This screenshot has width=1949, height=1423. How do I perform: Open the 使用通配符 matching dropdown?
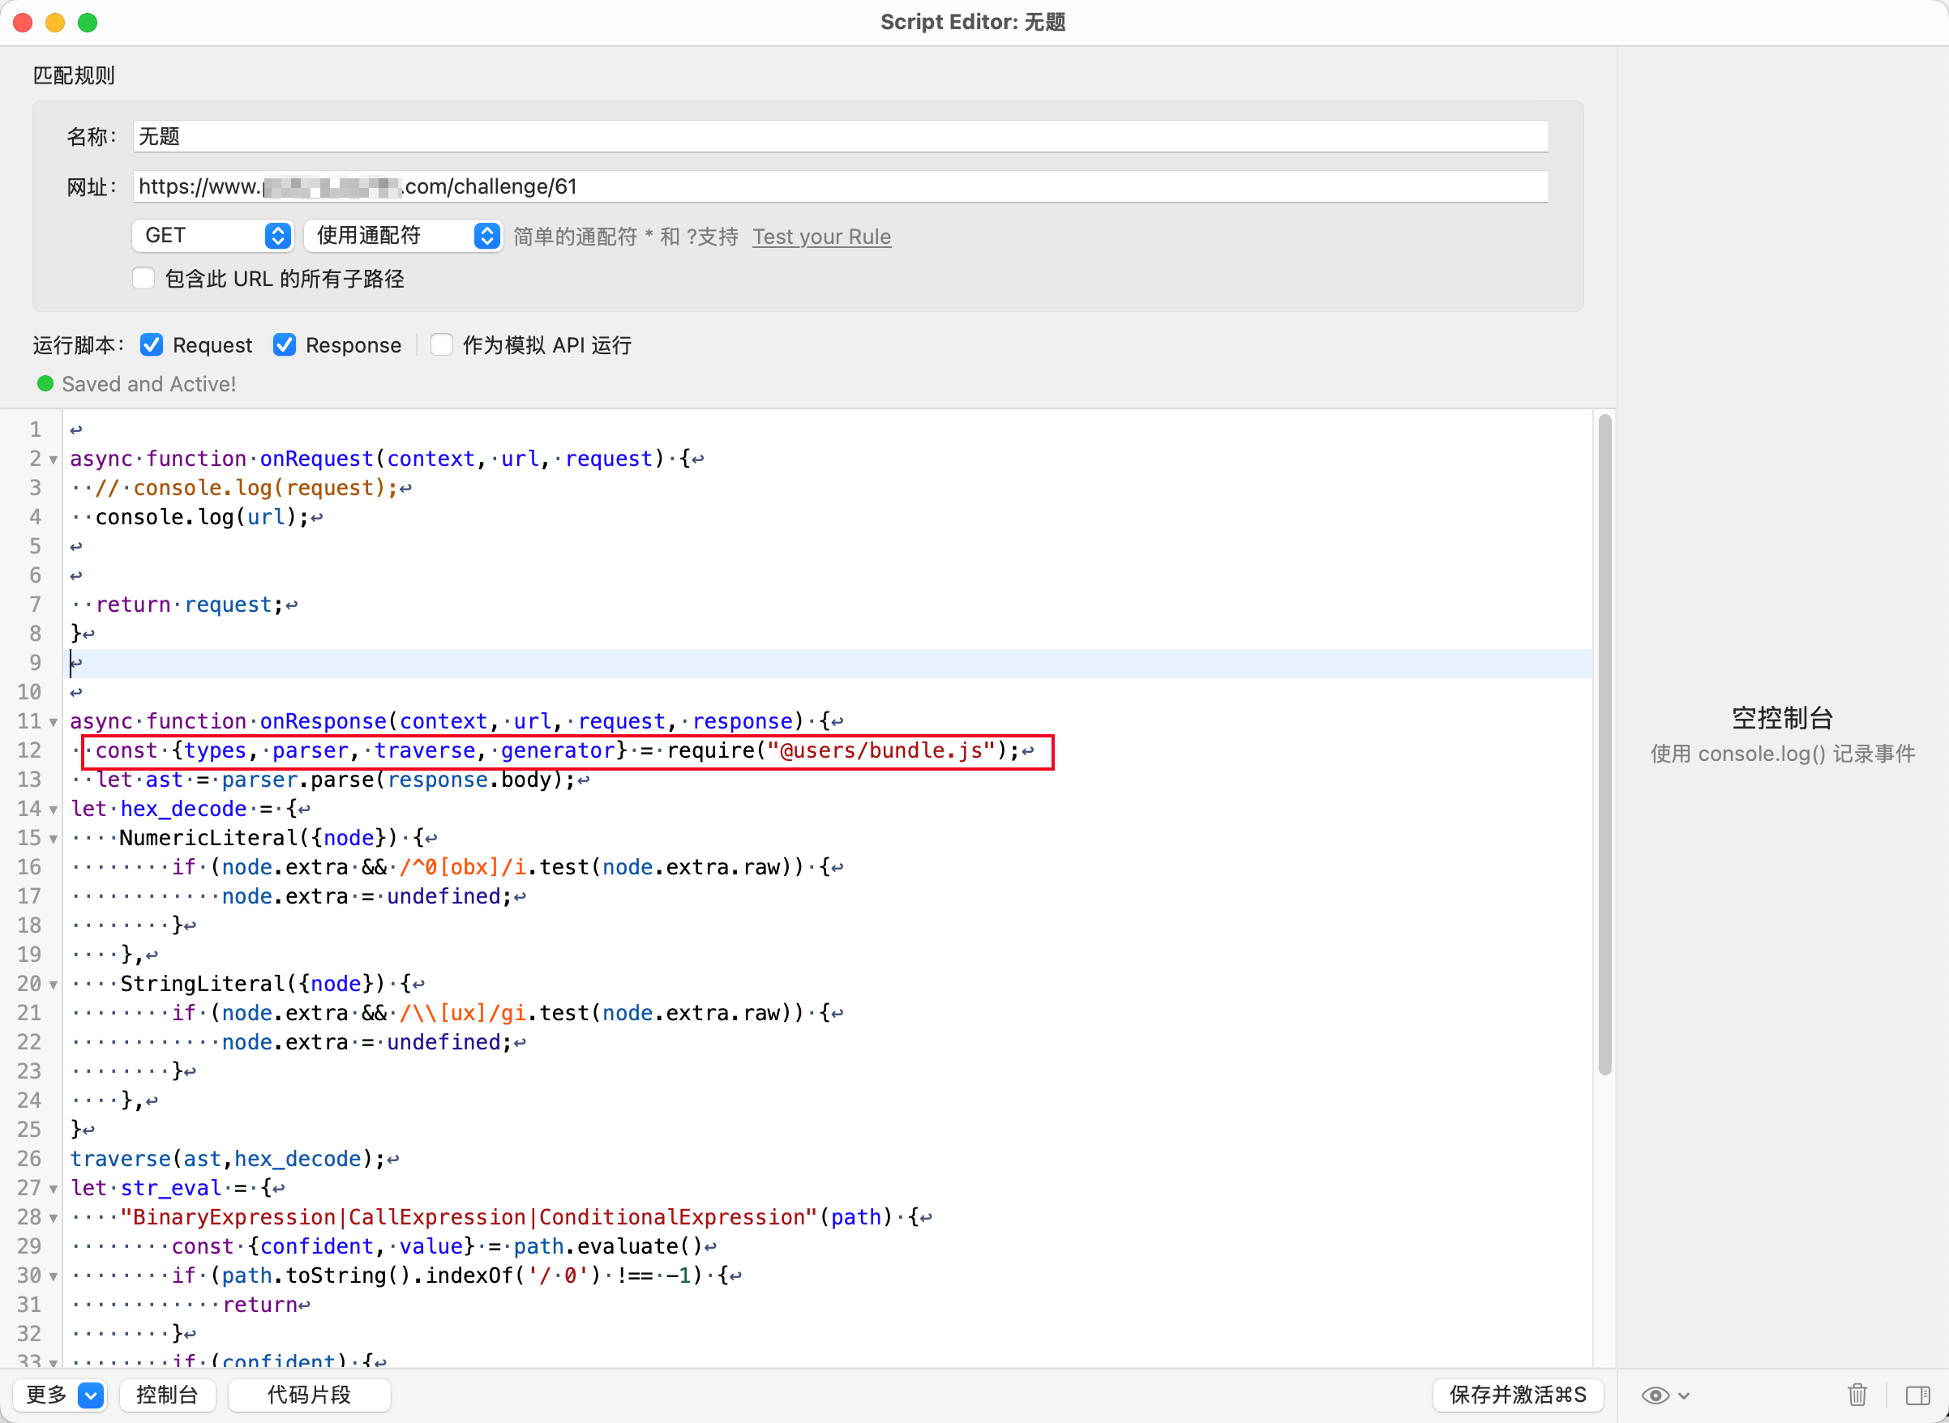pos(403,235)
